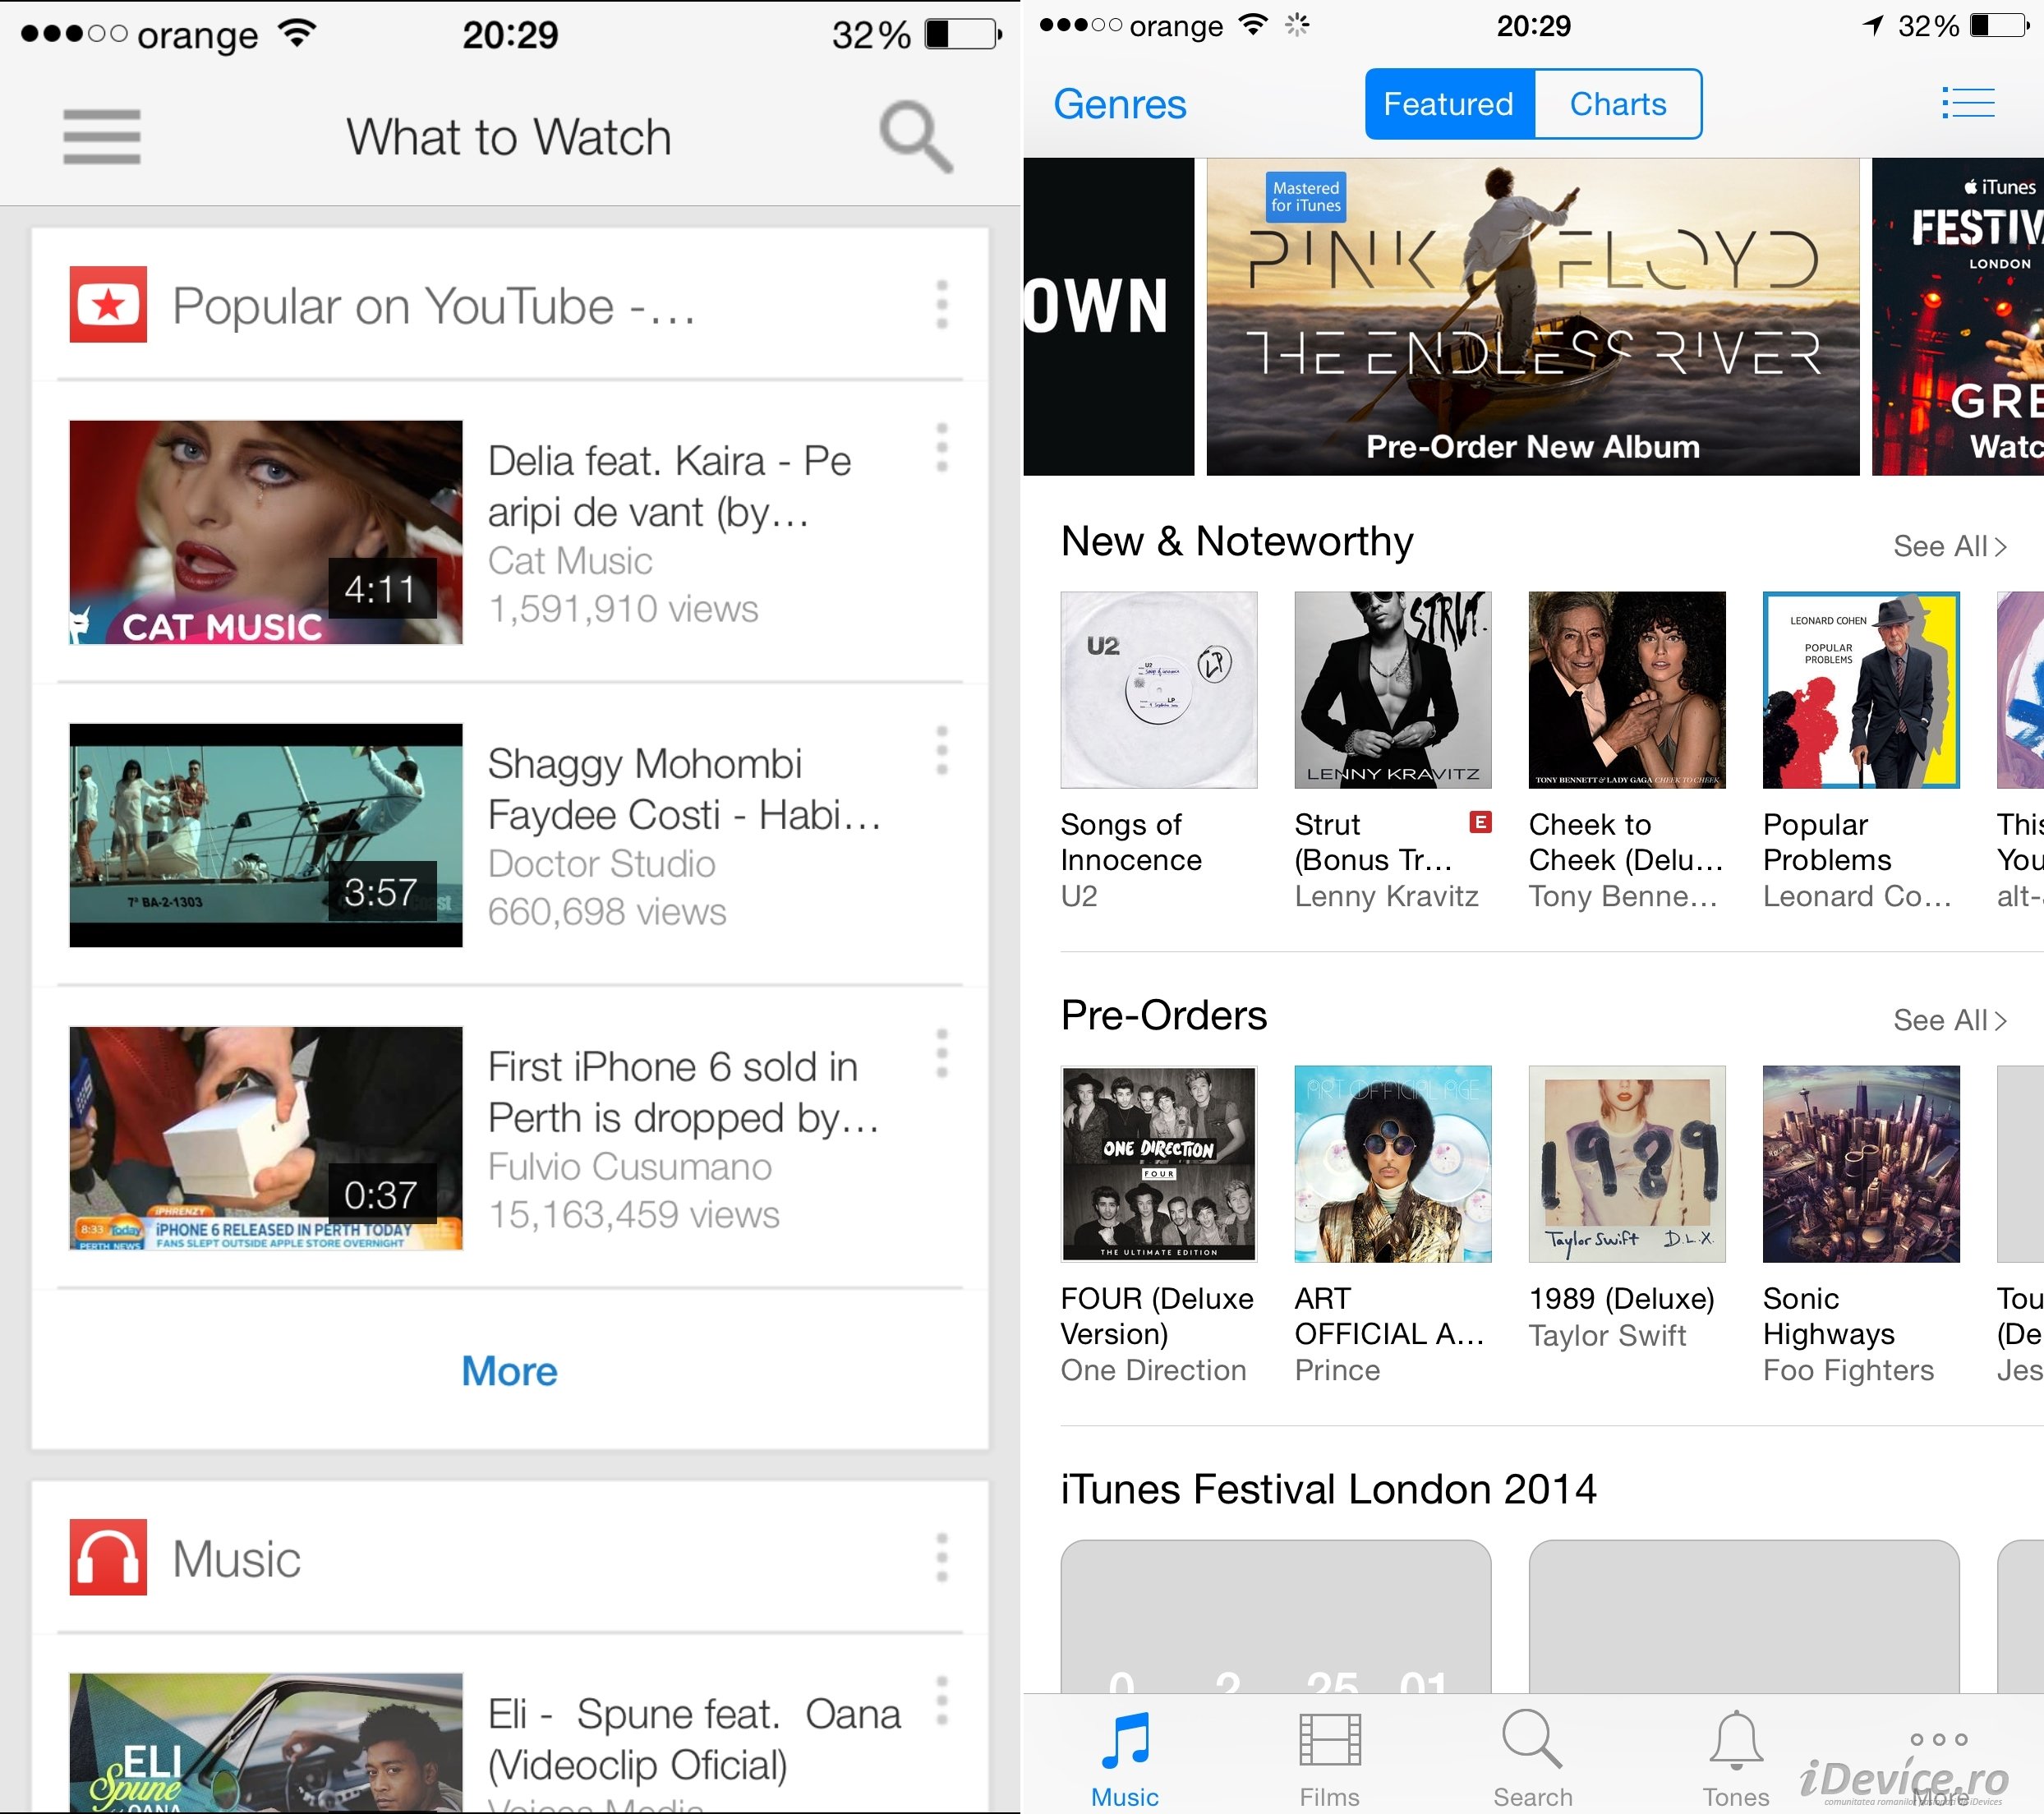Screen dimensions: 2044x1814
Task: Open Lenny Kravitz Strut album cover
Action: 1393,690
